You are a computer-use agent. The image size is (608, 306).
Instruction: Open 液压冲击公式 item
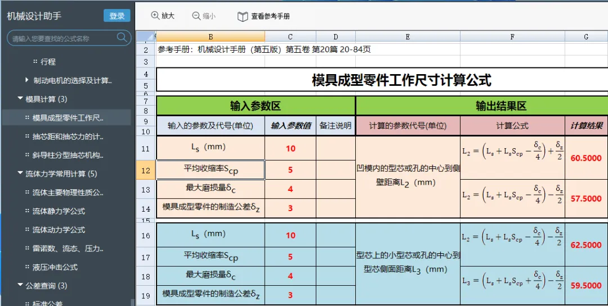(x=55, y=267)
